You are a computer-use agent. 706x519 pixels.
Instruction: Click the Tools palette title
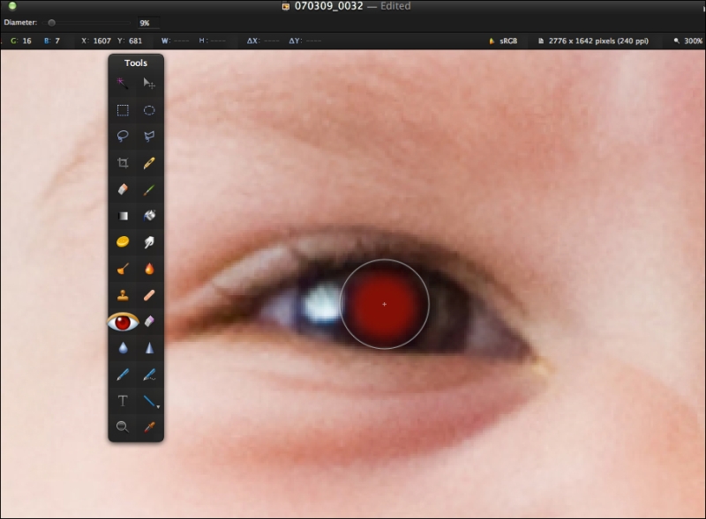(x=136, y=63)
